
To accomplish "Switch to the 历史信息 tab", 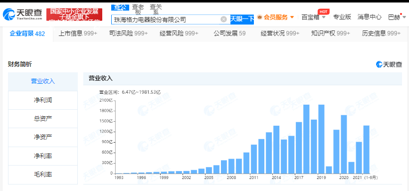I will 381,33.
